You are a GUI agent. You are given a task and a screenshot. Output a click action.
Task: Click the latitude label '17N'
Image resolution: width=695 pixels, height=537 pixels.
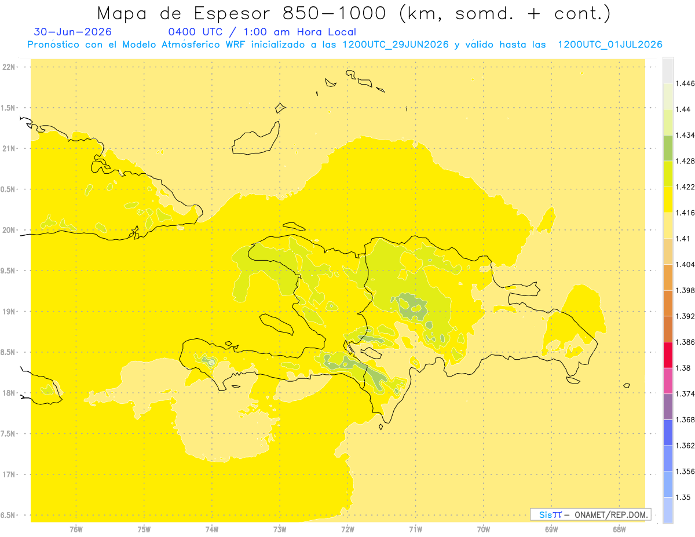[x=9, y=475]
